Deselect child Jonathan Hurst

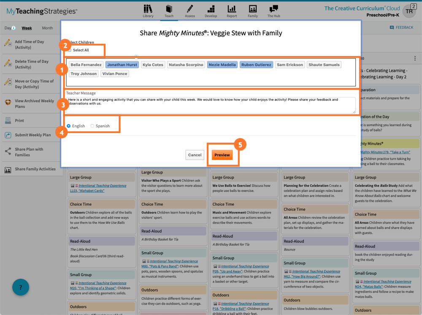click(x=122, y=65)
